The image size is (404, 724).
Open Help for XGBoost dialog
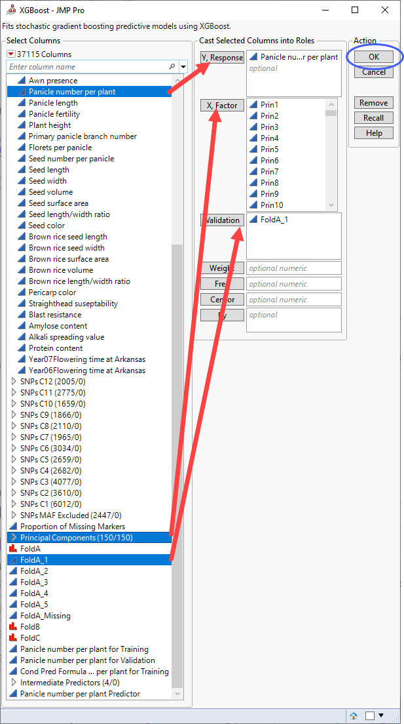[374, 133]
